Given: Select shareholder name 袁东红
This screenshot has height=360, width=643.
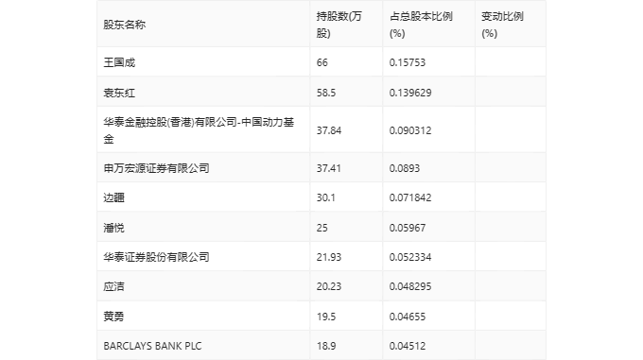Looking at the screenshot, I should pyautogui.click(x=119, y=93).
